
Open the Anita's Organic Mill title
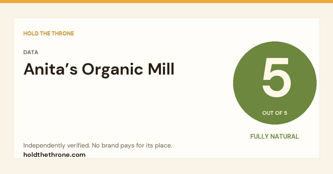[99, 70]
